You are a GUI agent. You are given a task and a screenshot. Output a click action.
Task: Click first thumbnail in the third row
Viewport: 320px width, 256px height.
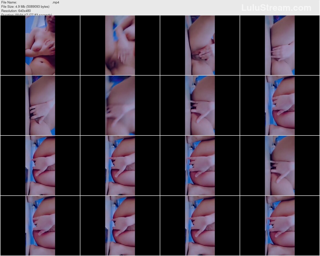40,165
